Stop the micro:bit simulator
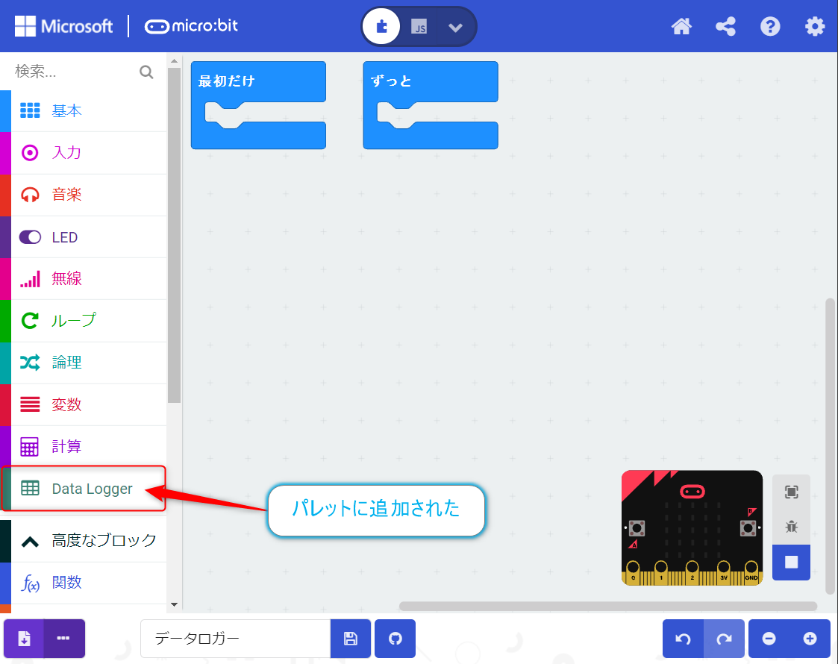The height and width of the screenshot is (664, 838). click(791, 562)
